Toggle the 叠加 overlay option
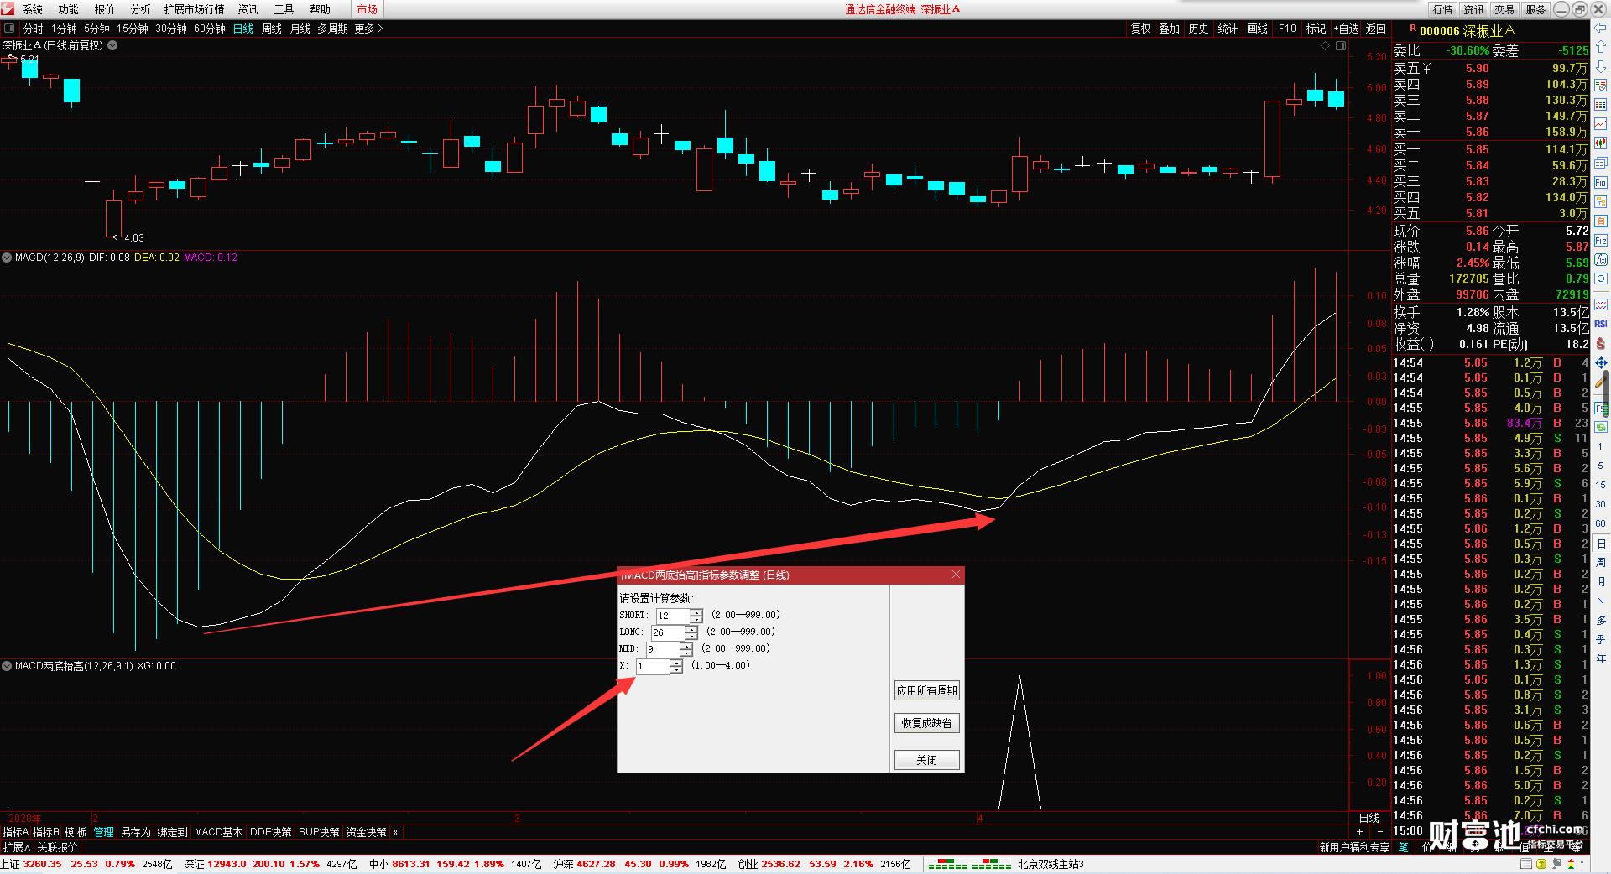This screenshot has width=1611, height=874. (x=1170, y=29)
